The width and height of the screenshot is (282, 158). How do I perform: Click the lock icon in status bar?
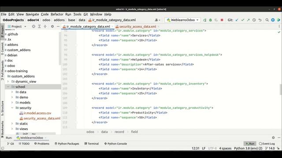tap(278, 148)
